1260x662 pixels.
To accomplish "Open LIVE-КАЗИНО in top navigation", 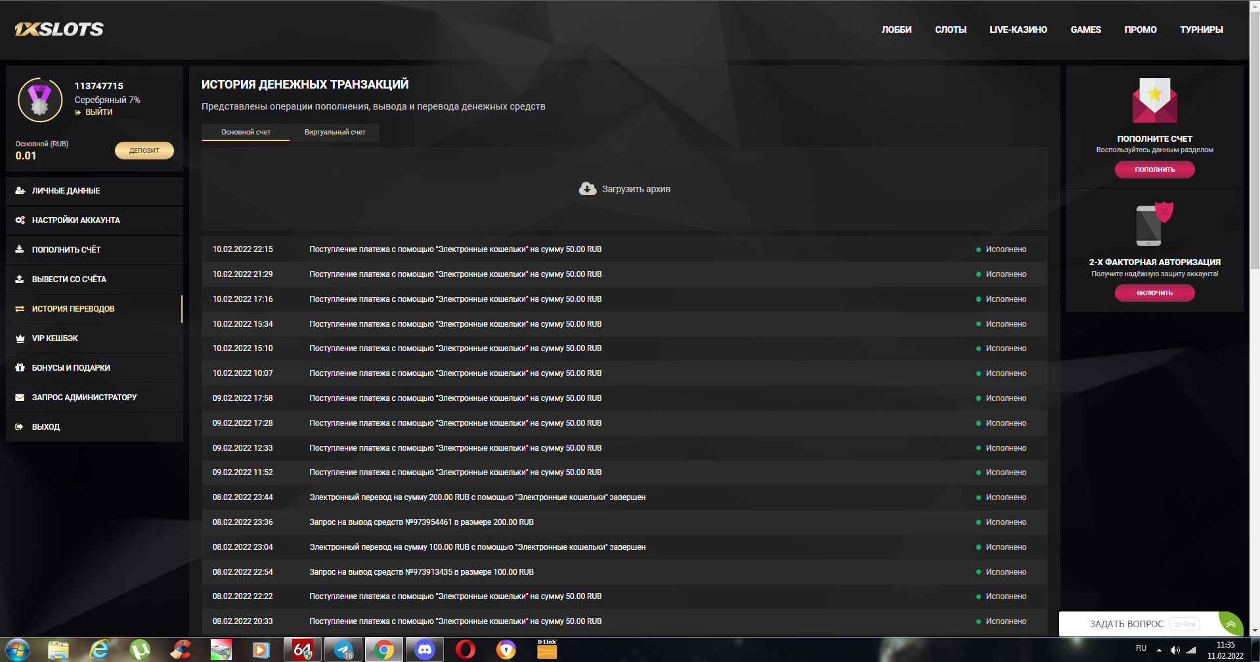I will 1018,30.
